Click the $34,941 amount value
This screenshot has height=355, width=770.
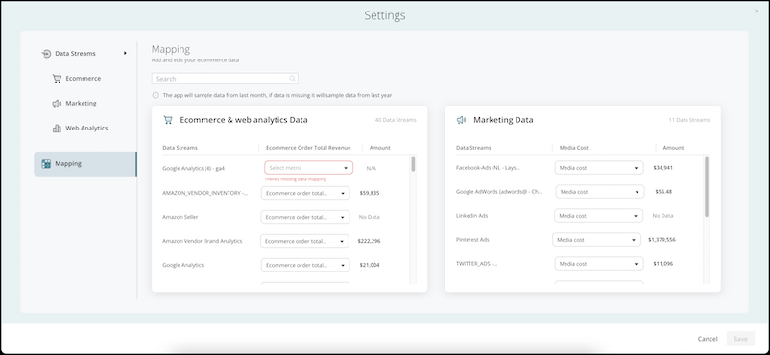click(662, 168)
